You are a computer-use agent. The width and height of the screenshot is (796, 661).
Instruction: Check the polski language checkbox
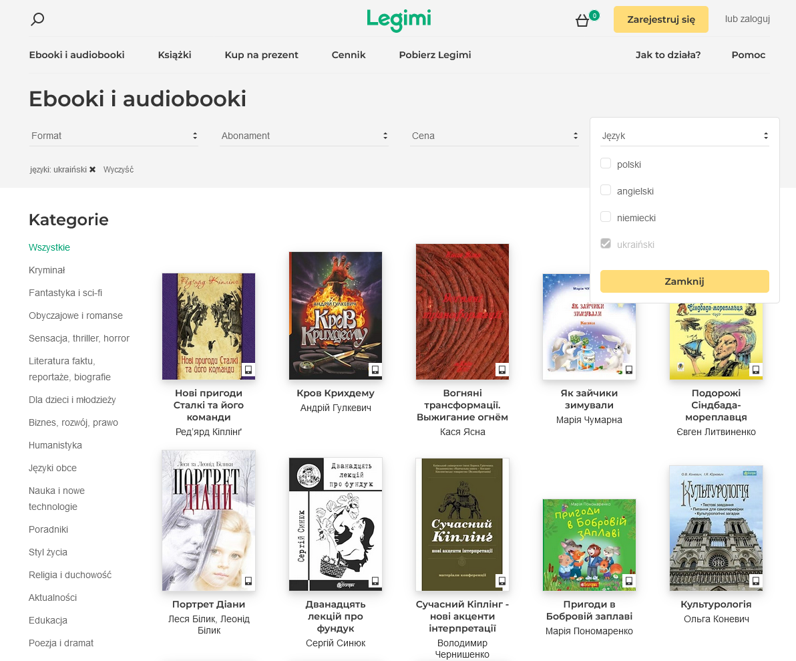tap(606, 164)
